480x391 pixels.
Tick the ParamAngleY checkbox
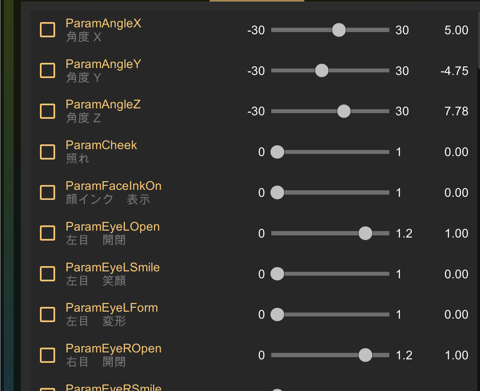pyautogui.click(x=48, y=71)
